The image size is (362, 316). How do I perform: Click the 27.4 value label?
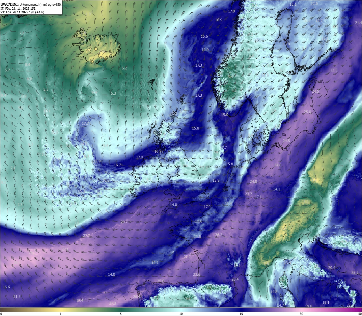[80, 300]
